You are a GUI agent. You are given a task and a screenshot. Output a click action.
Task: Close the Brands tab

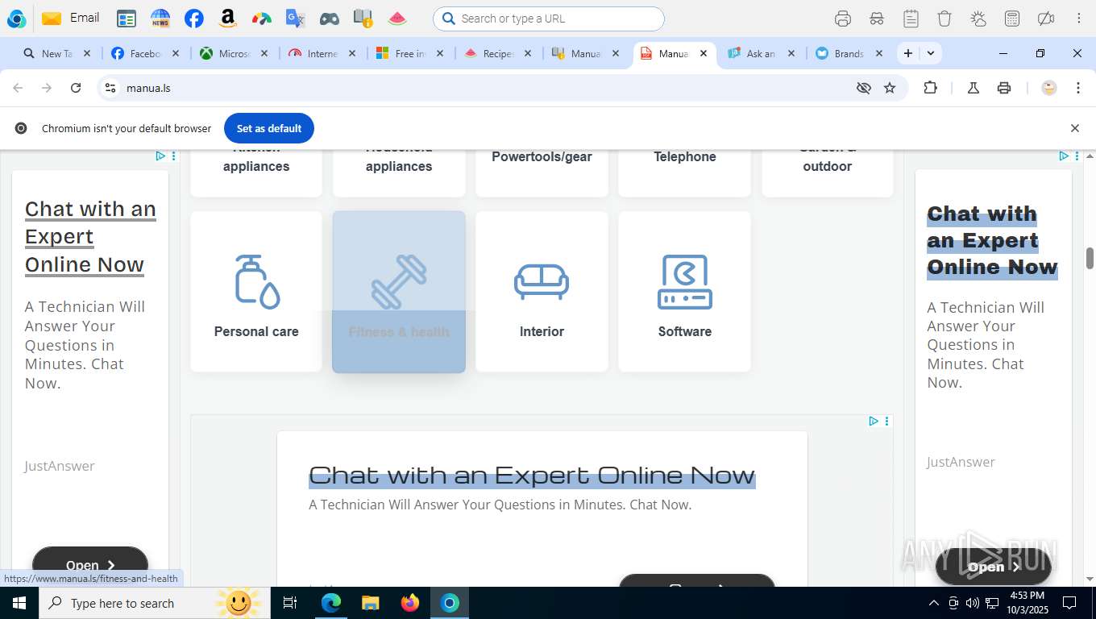coord(879,53)
